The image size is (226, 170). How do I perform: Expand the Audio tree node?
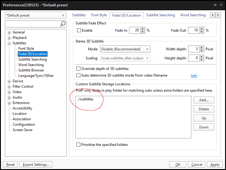(9, 98)
